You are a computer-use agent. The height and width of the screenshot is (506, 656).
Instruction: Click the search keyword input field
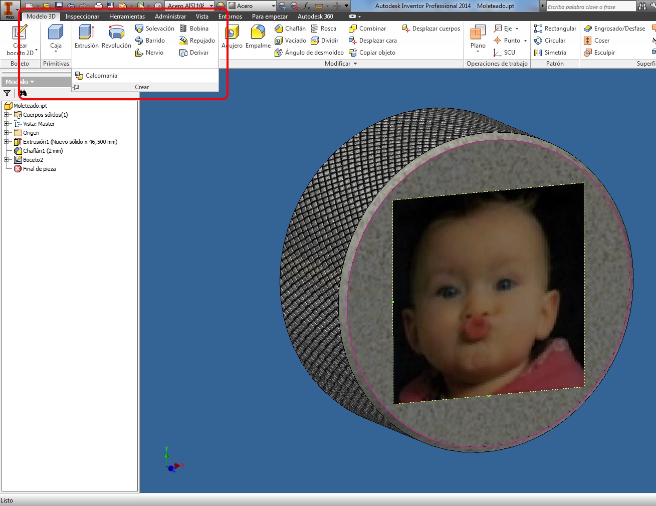point(590,7)
